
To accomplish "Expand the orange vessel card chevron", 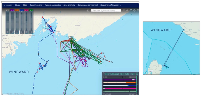I will coord(16,10).
